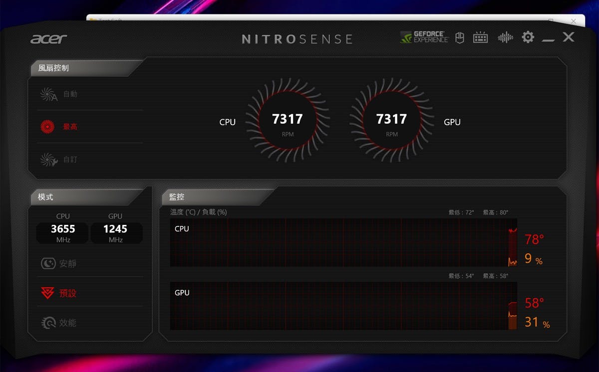Select 預設 default power mode
599x372 pixels.
pyautogui.click(x=67, y=293)
